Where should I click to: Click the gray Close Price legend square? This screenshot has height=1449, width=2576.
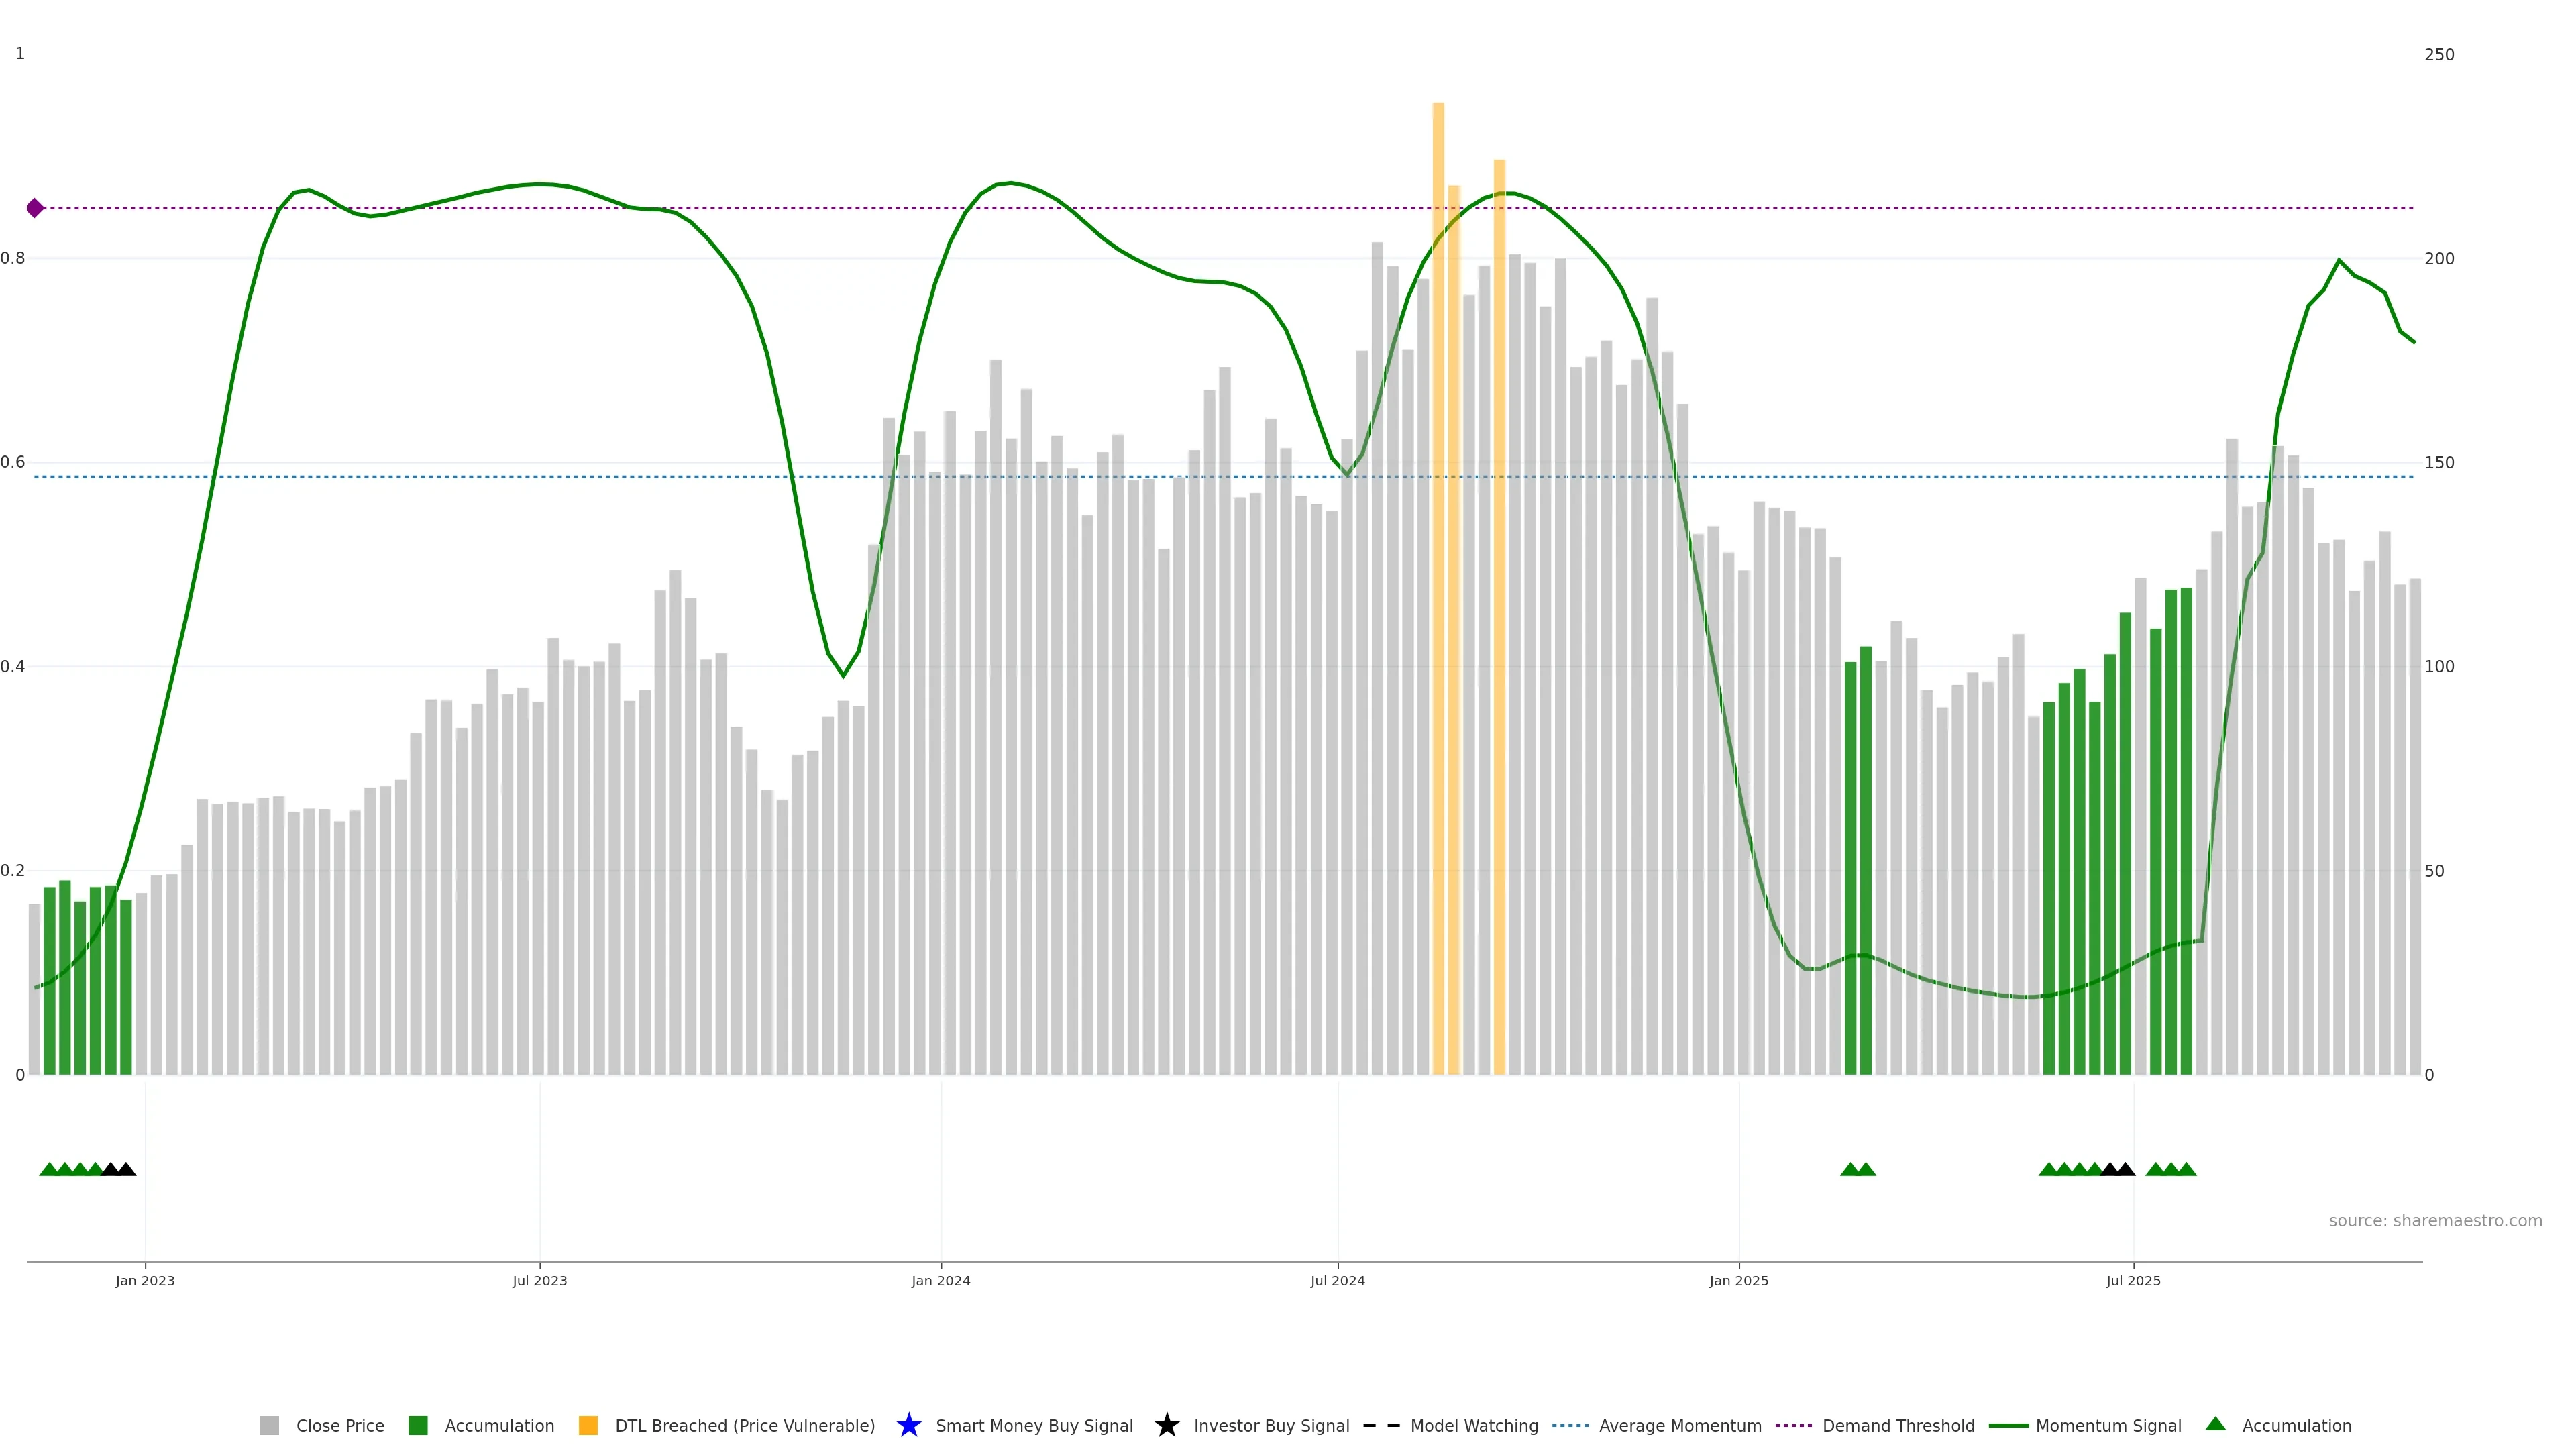coord(269,1425)
